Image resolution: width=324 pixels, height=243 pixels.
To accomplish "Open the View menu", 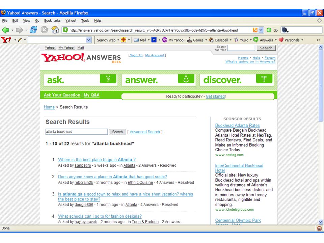I will (x=26, y=21).
